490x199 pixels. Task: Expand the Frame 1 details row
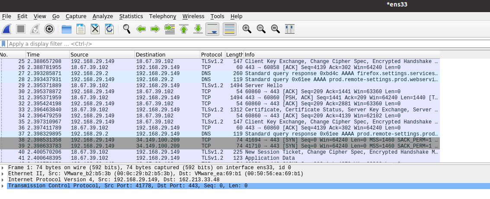point(3,167)
